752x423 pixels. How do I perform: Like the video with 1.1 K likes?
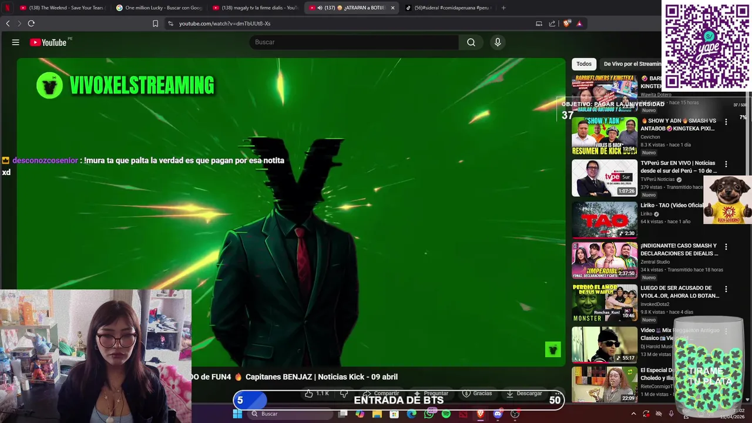[x=317, y=394]
